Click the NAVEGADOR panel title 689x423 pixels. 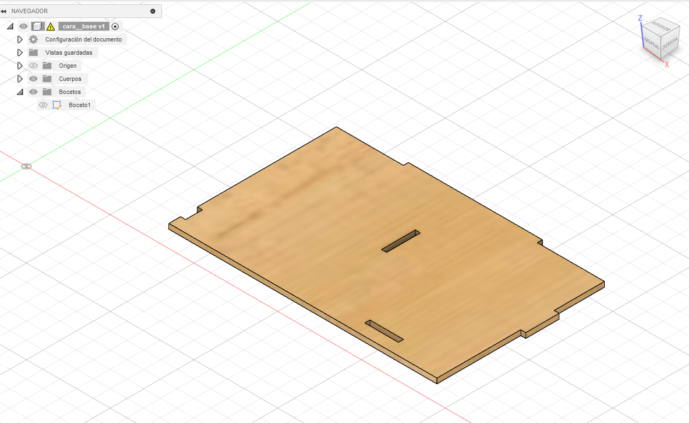coord(30,11)
